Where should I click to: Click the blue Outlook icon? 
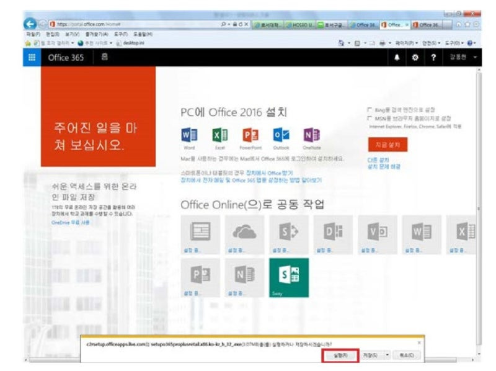[281, 135]
